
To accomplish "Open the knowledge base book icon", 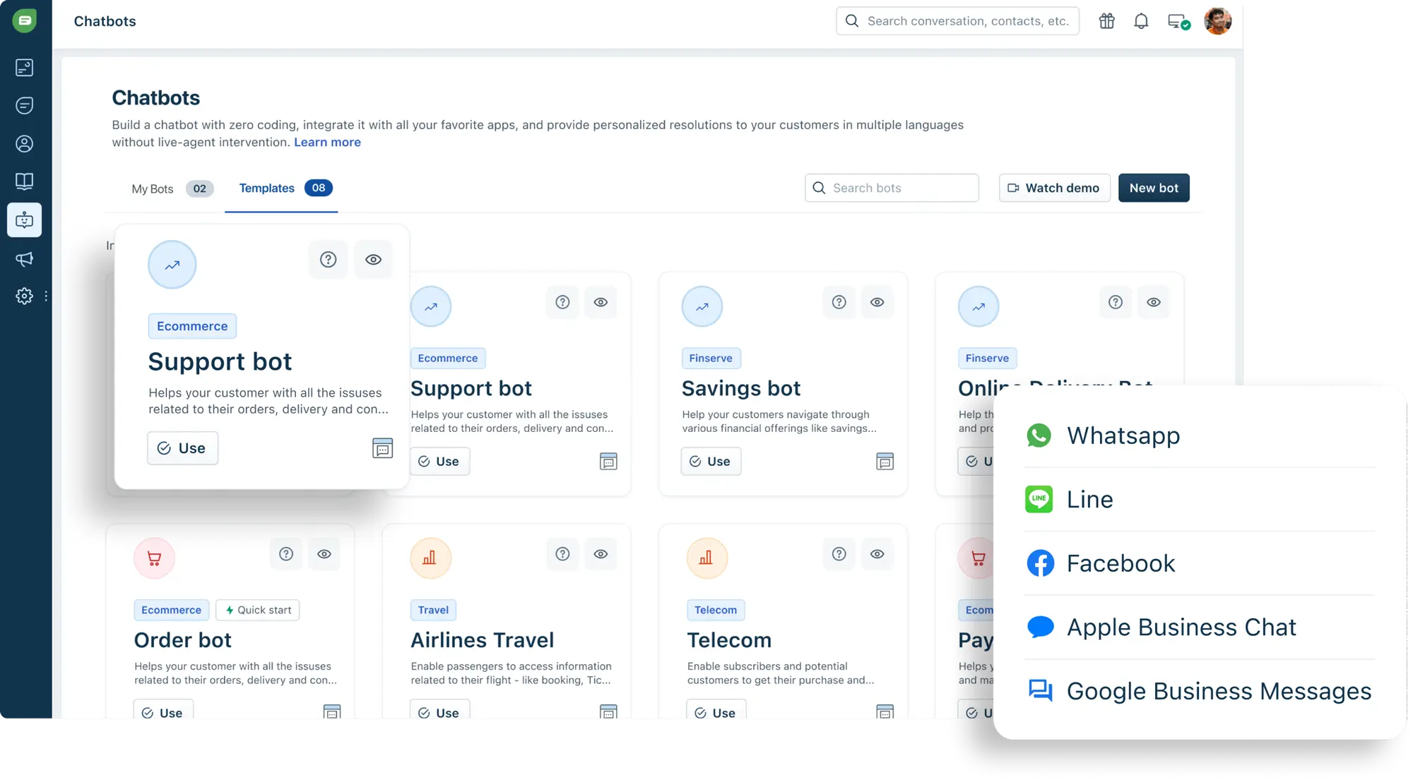I will (25, 181).
